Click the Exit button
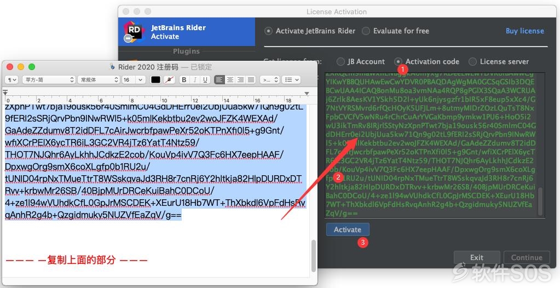Viewport: 560px width, 288px height. [x=477, y=257]
